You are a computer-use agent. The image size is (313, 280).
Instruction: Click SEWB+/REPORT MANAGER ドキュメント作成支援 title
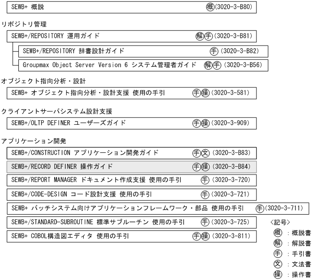point(96,180)
